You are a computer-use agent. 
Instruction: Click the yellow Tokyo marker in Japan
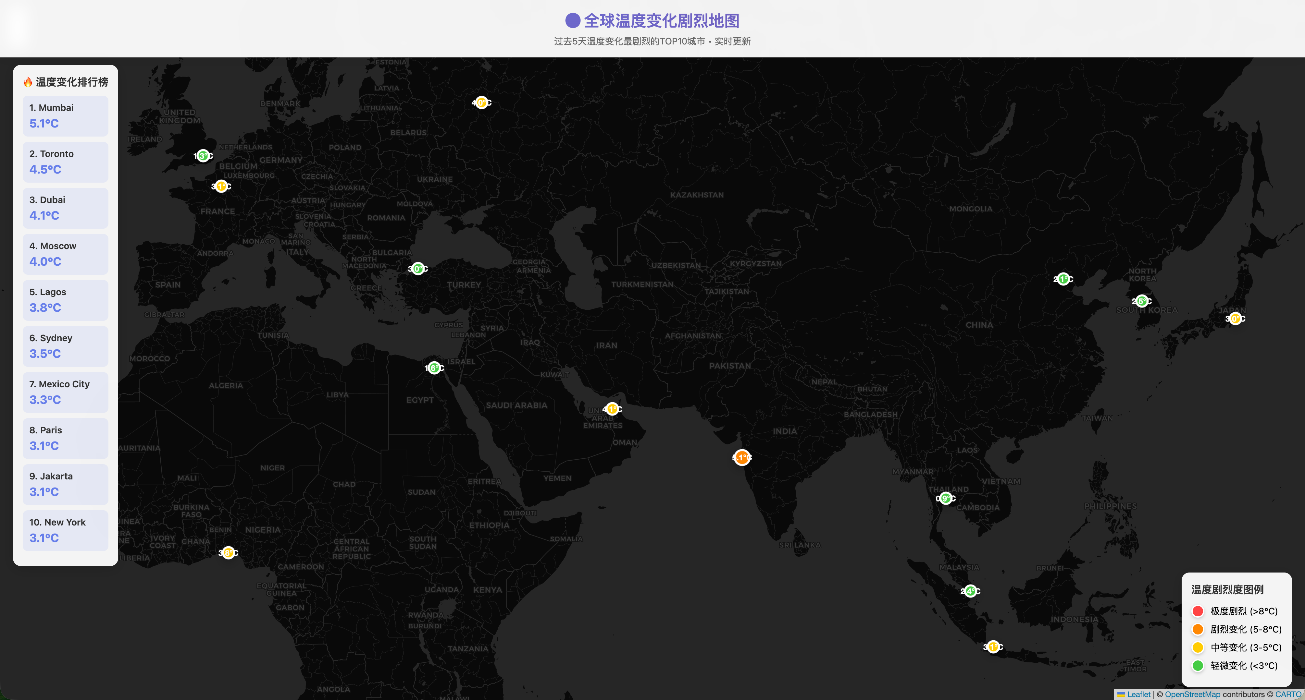pyautogui.click(x=1235, y=318)
